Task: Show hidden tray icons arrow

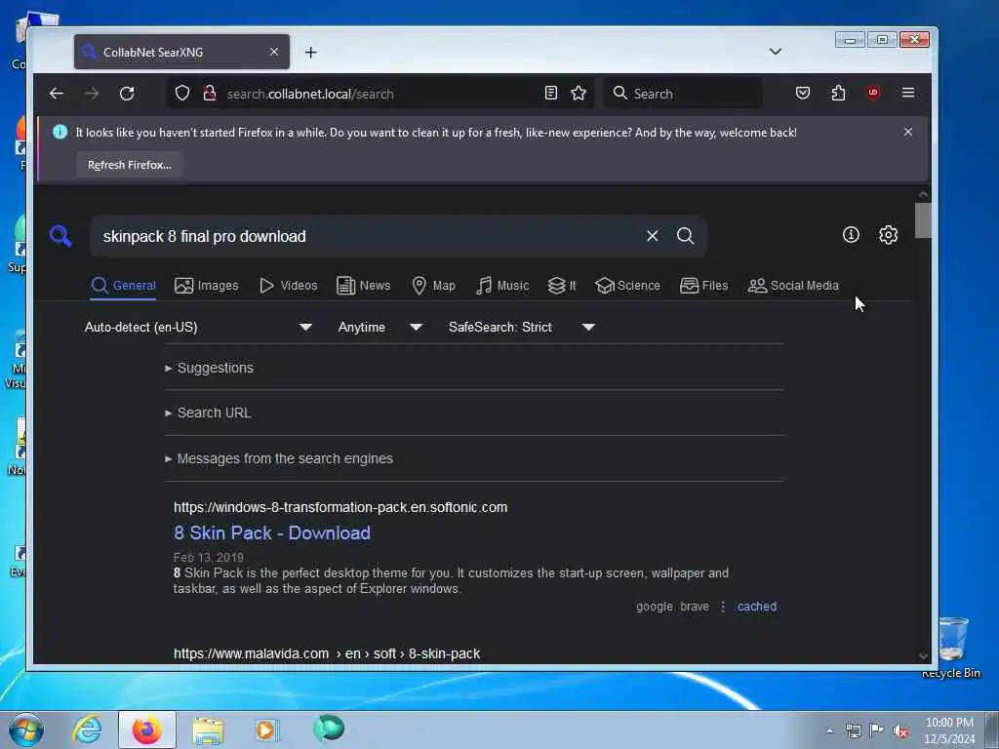Action: click(x=829, y=731)
